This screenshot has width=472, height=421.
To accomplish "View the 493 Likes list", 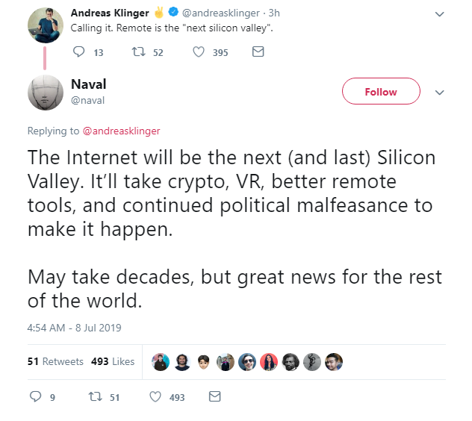I will (113, 361).
